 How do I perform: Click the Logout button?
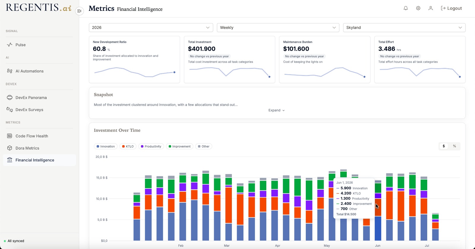pyautogui.click(x=451, y=8)
